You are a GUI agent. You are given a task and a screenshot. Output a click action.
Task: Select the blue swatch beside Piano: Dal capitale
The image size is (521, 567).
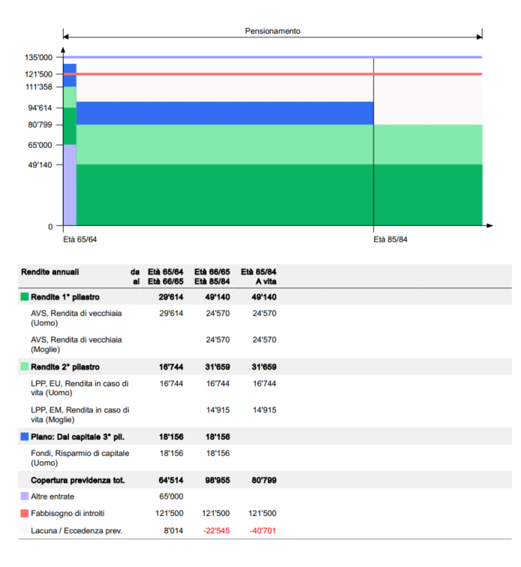click(25, 436)
